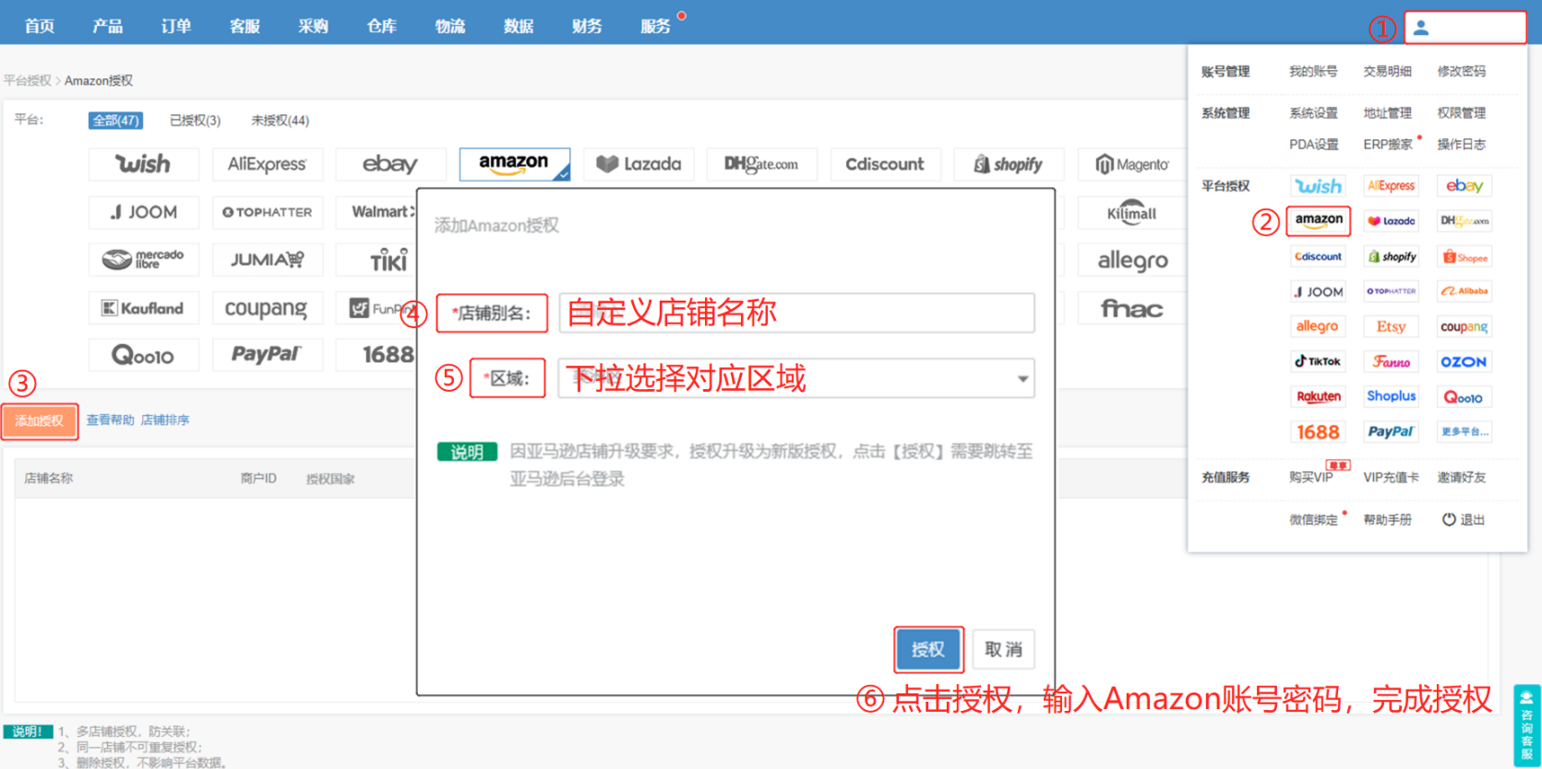
Task: Open the 查看帮助 link
Action: [x=110, y=420]
